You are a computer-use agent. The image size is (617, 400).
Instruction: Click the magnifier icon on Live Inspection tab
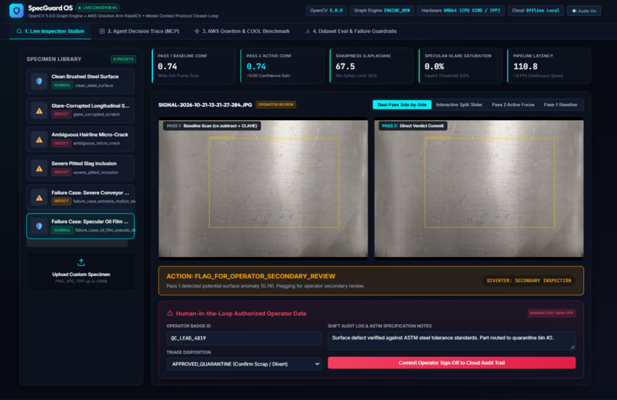click(x=19, y=31)
